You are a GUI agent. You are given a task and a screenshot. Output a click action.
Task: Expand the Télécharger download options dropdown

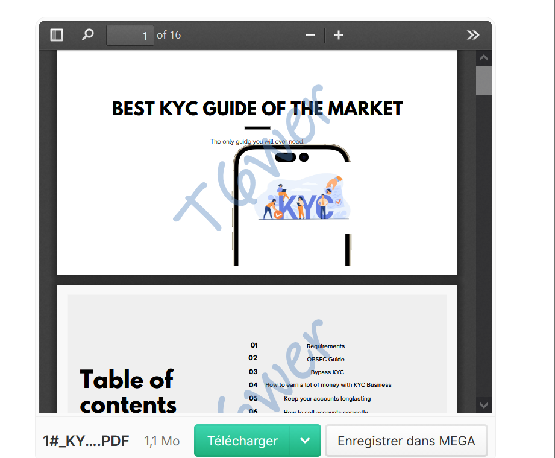(x=305, y=441)
